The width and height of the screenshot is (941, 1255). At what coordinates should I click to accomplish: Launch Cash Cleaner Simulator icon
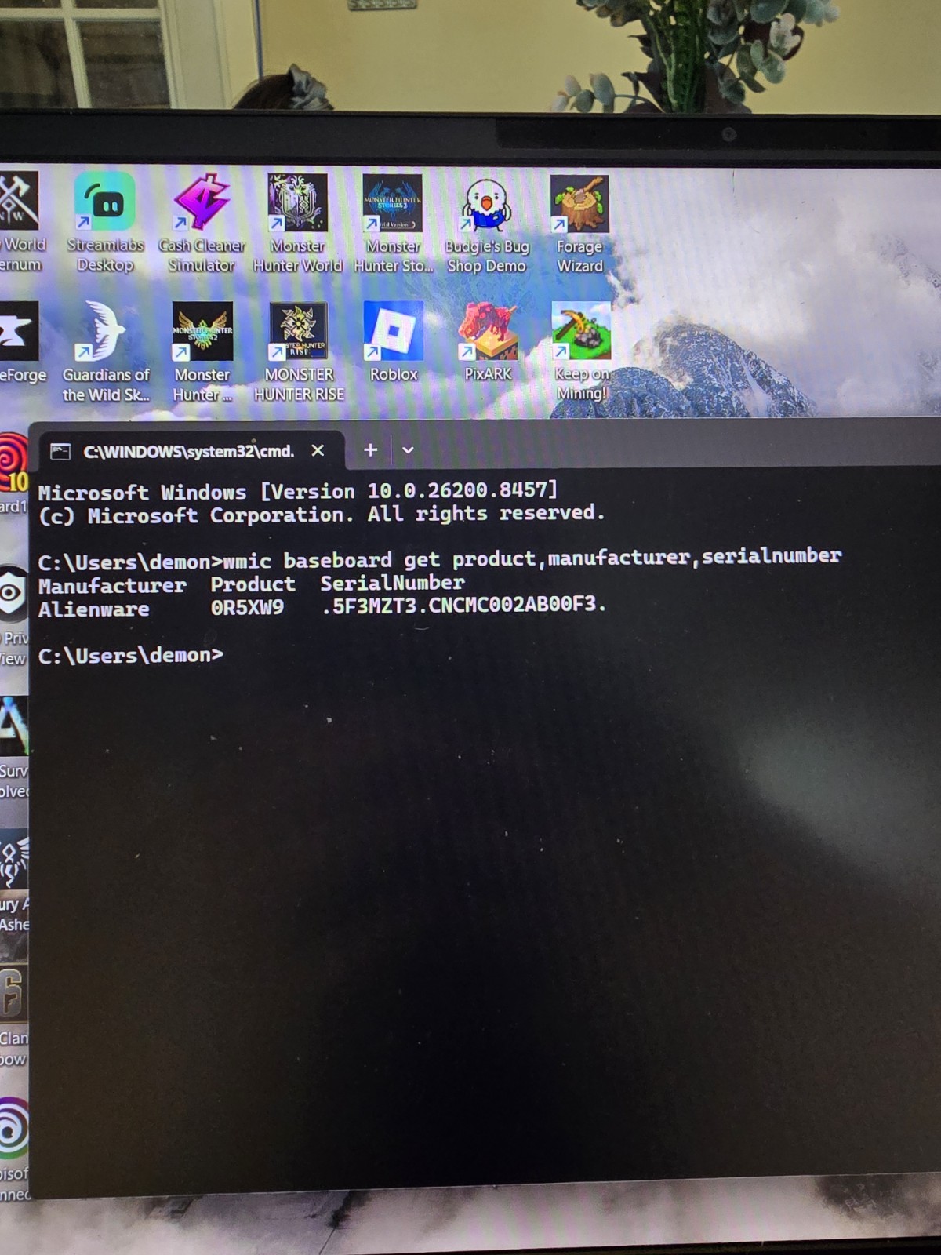[x=202, y=222]
